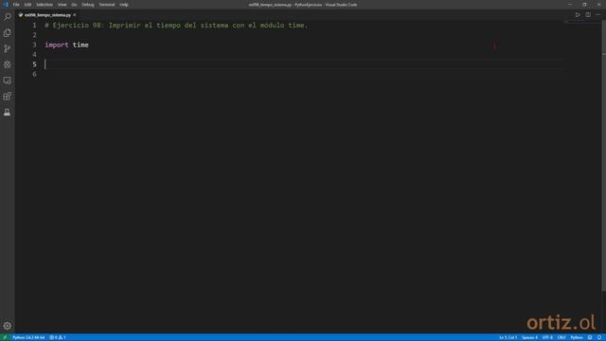Open the File menu
The width and height of the screenshot is (606, 341).
pos(16,5)
